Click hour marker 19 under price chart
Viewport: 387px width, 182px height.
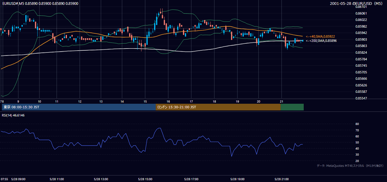tap(237, 101)
